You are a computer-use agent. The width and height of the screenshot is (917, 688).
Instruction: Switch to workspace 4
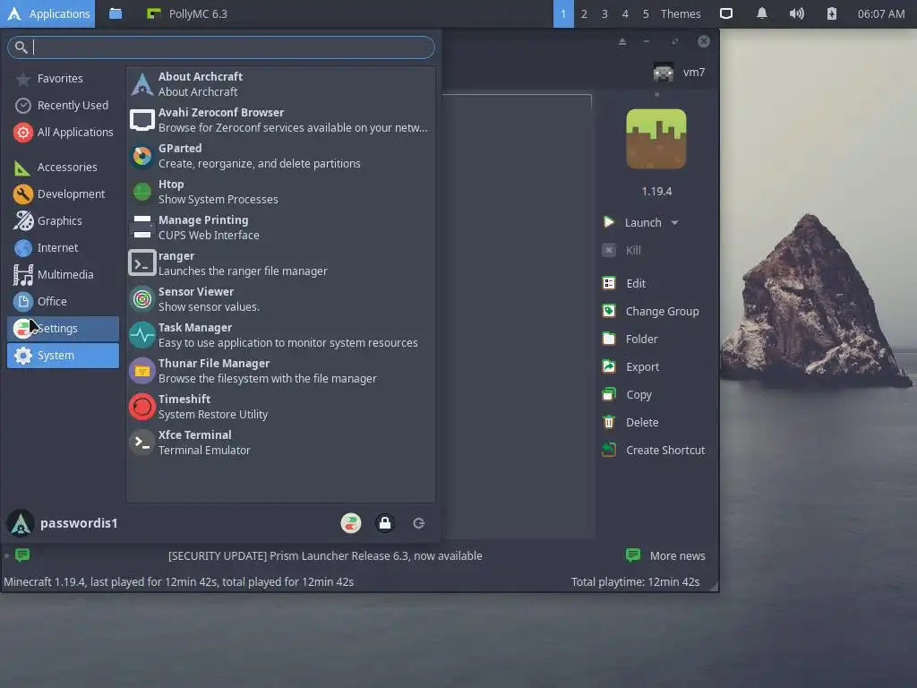coord(624,13)
